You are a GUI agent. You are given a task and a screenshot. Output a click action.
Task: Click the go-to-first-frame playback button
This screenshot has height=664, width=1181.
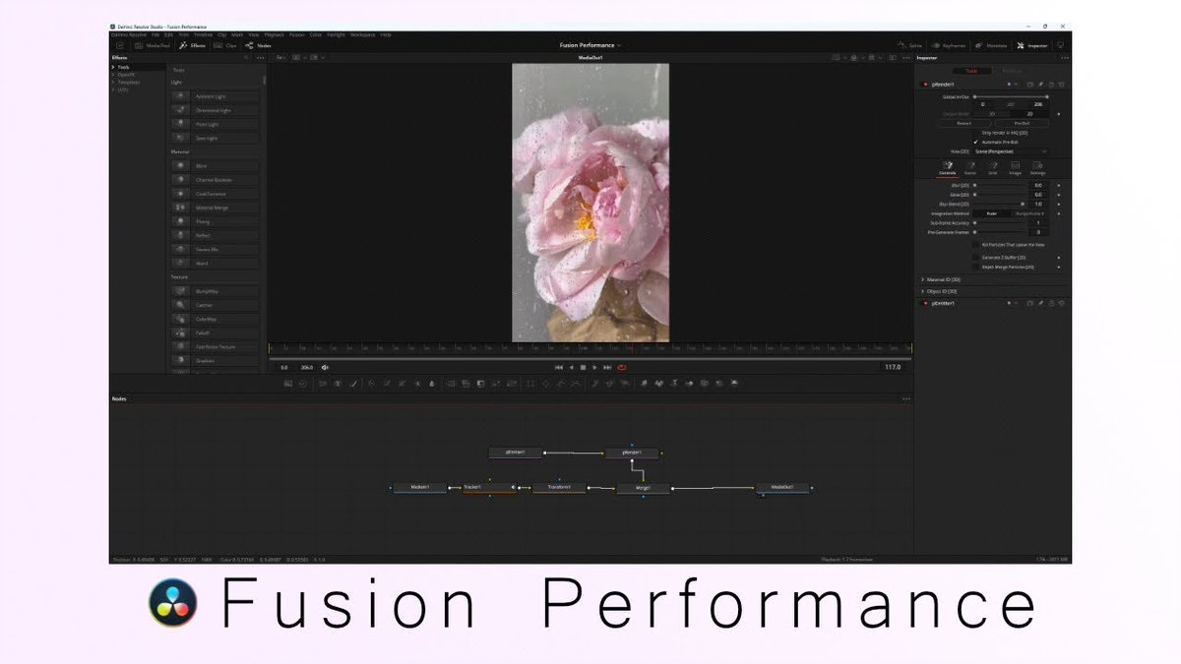click(559, 367)
